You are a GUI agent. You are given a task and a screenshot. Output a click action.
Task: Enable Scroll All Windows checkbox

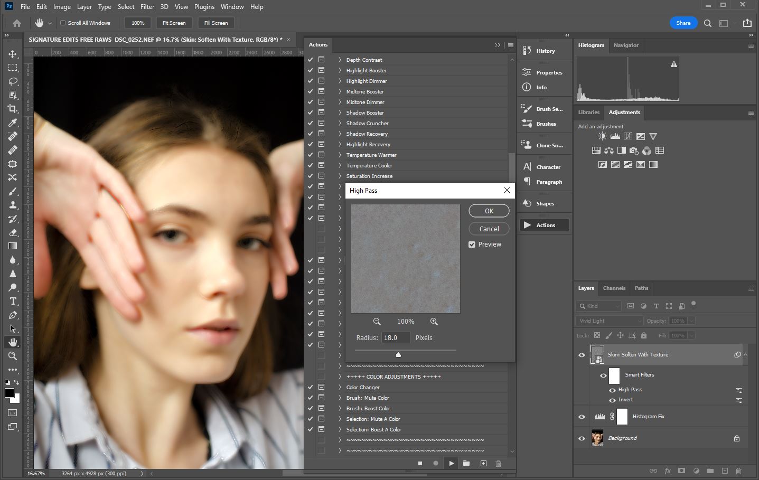(63, 23)
